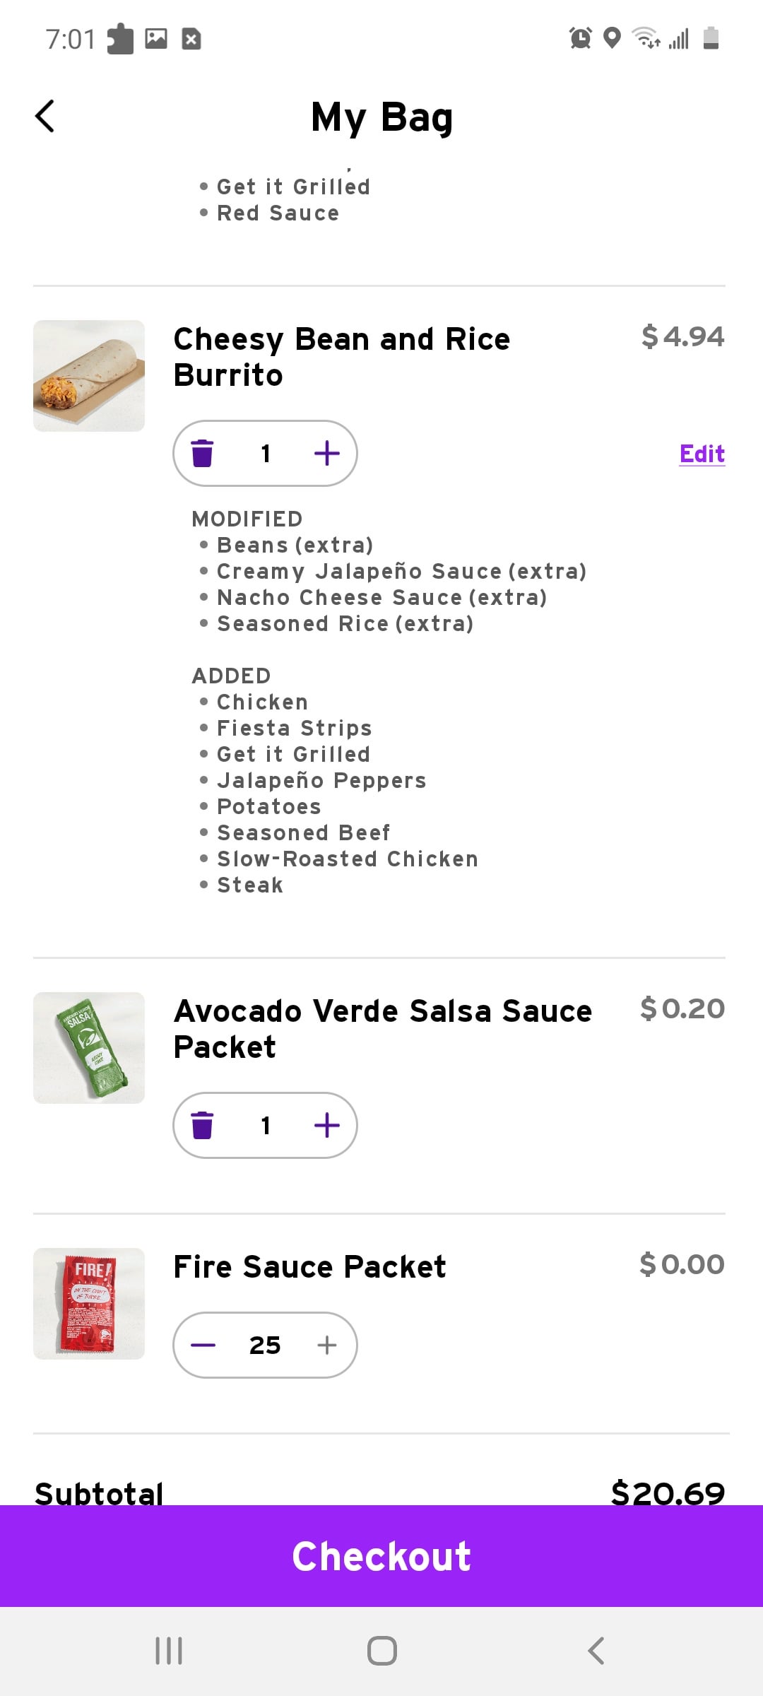Tap the Fire Sauce Packet thumbnail
The width and height of the screenshot is (763, 1696).
coord(89,1304)
